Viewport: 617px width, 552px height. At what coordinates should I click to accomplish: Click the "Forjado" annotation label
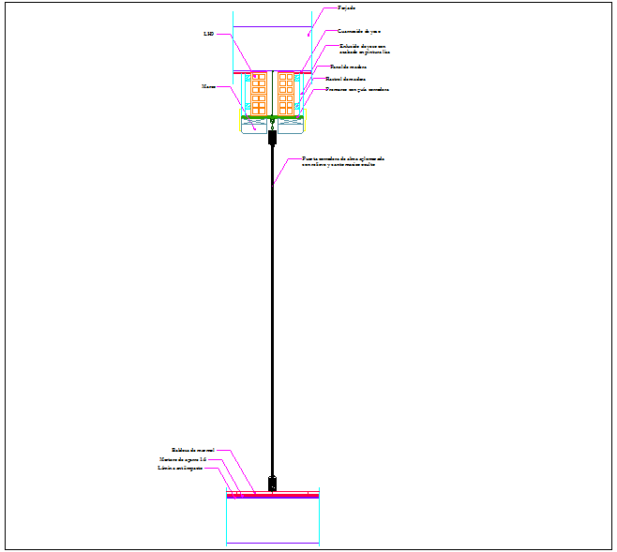tap(346, 7)
